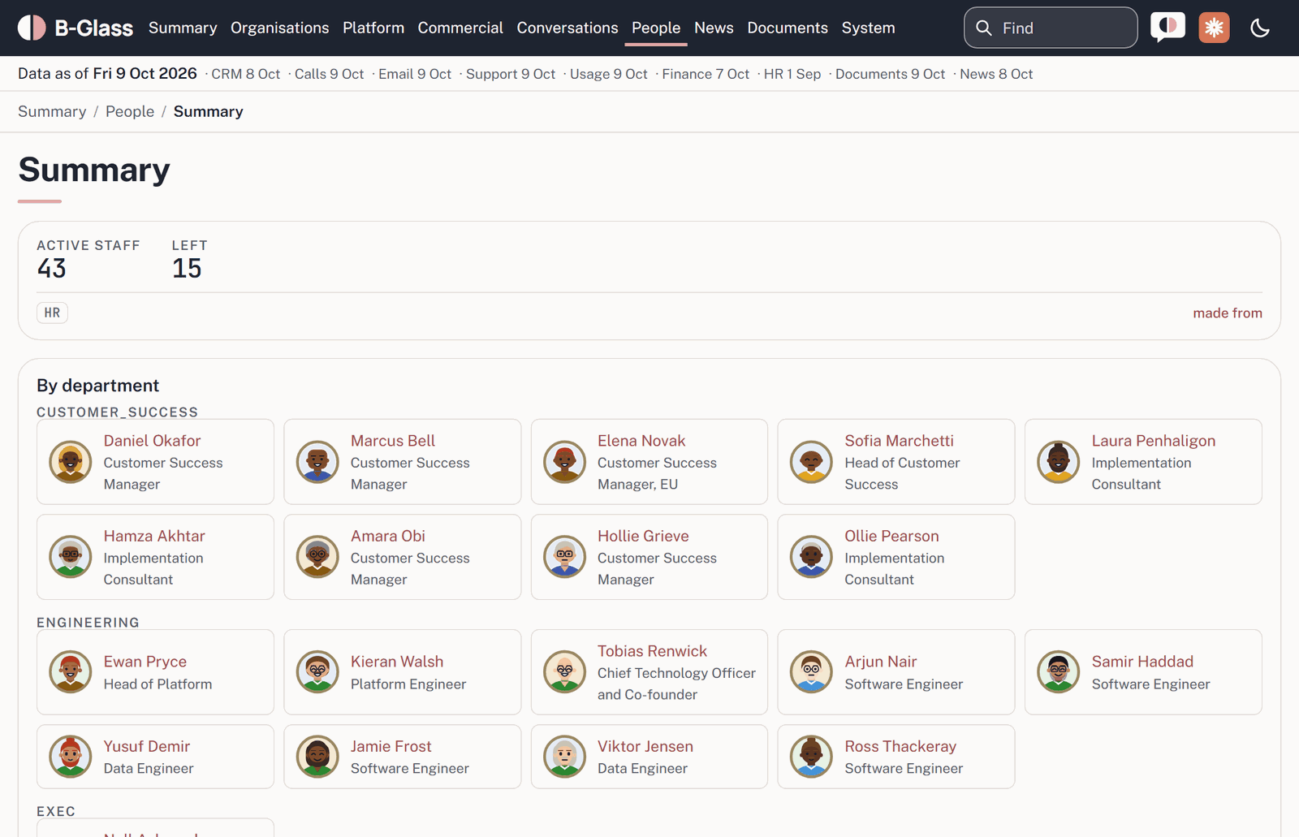1299x837 pixels.
Task: Open the Documents menu
Action: [x=788, y=28]
